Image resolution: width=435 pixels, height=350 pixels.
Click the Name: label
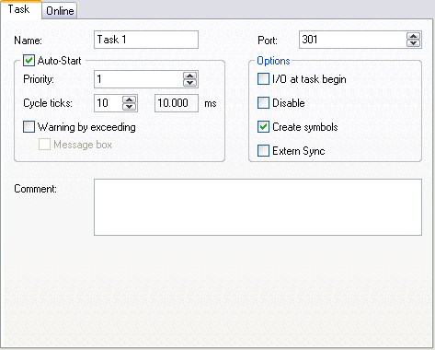28,41
